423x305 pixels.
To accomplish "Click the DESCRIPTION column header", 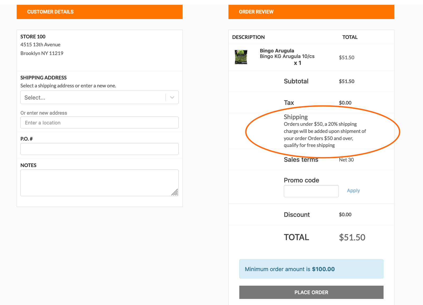I will [248, 37].
